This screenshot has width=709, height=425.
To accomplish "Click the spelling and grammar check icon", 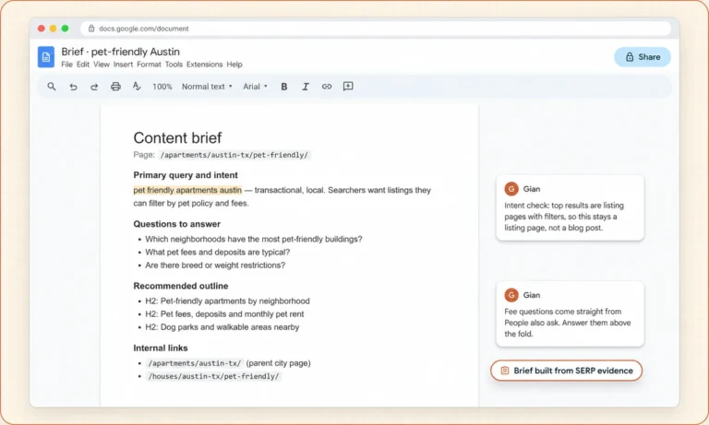I will coord(137,87).
